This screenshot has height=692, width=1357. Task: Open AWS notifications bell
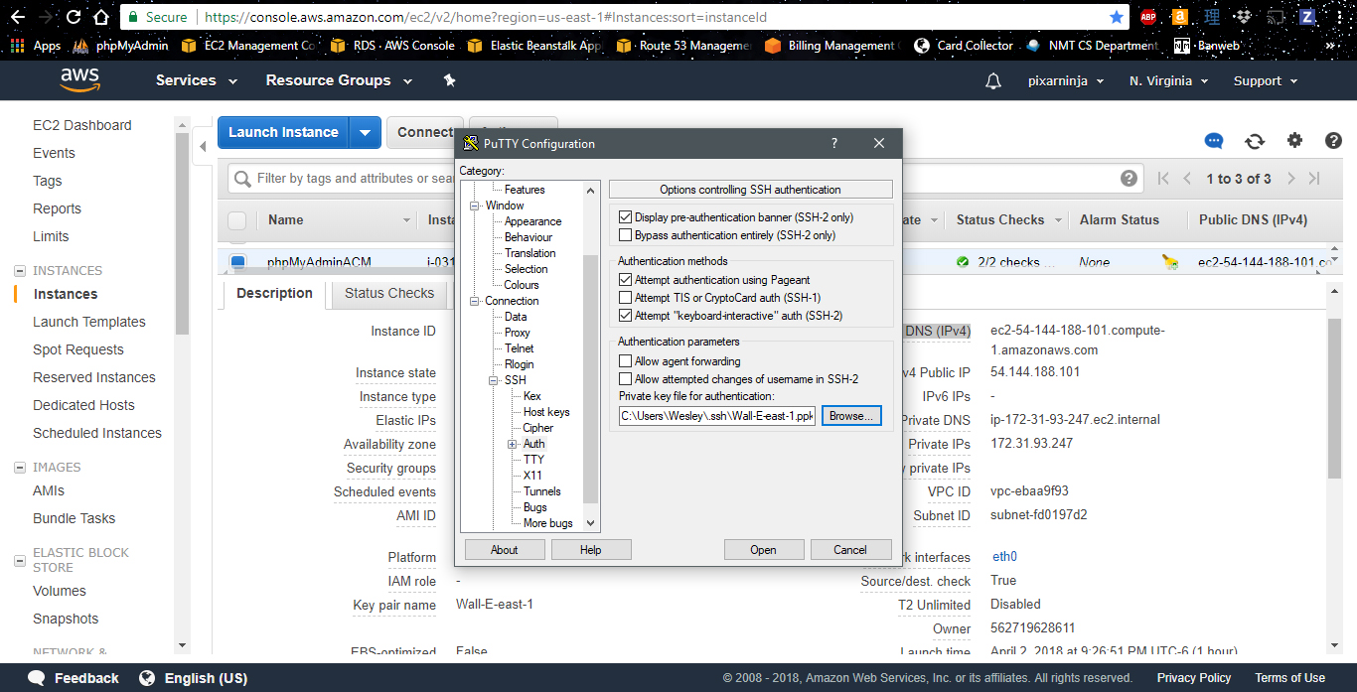993,81
